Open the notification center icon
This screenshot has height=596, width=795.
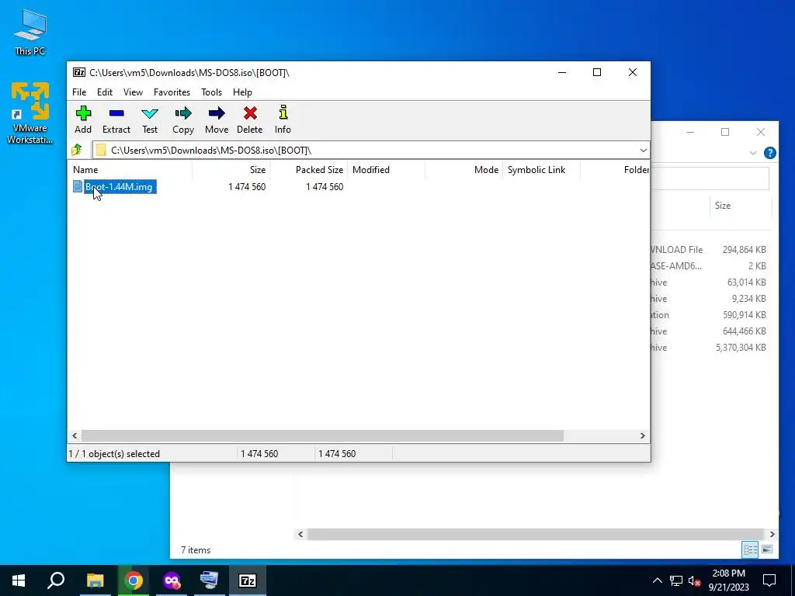click(x=769, y=580)
